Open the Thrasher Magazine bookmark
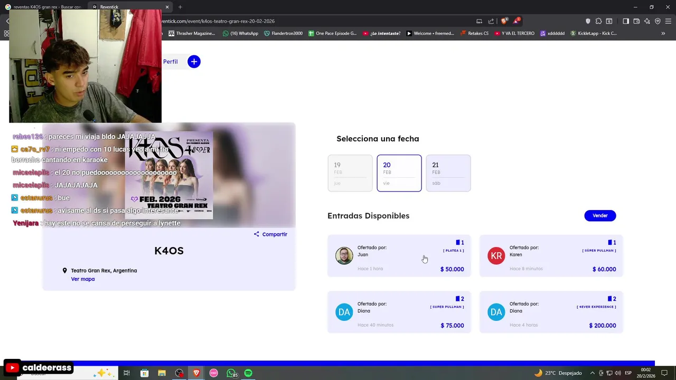 click(192, 33)
